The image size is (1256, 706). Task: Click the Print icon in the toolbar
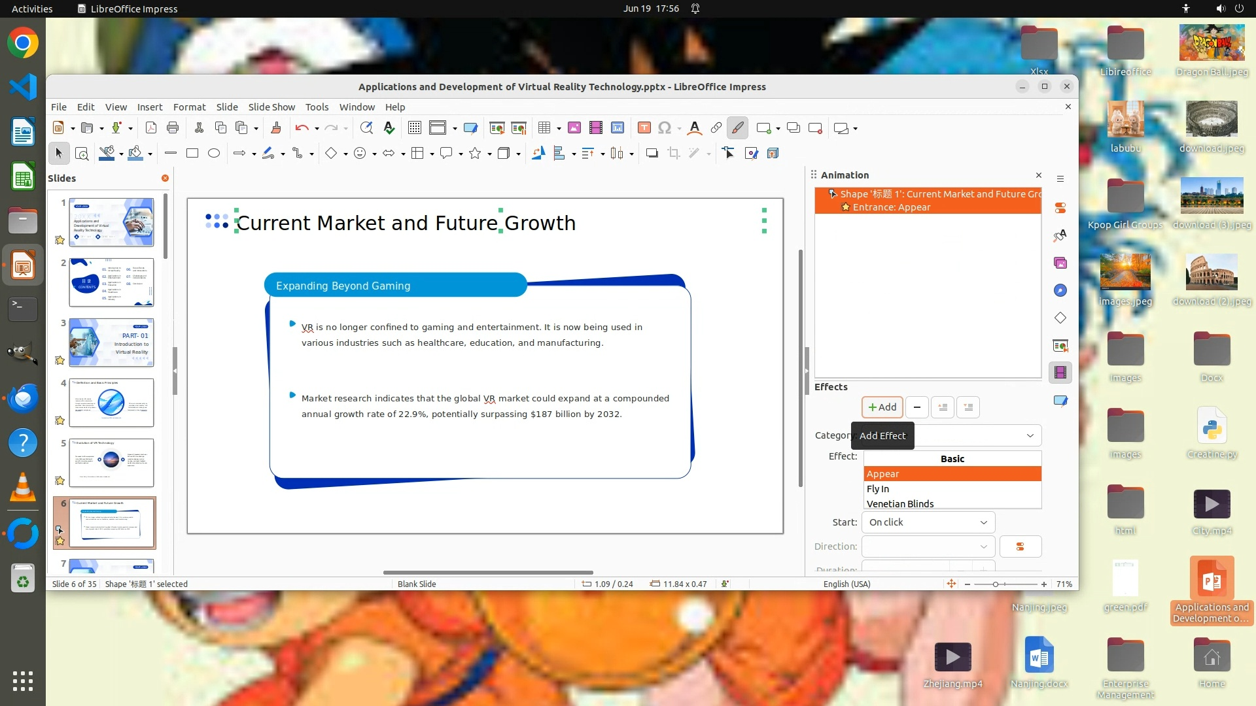point(173,128)
